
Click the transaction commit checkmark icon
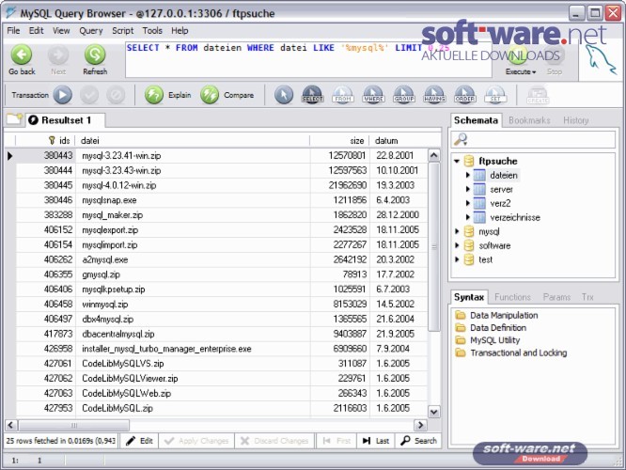click(x=89, y=95)
